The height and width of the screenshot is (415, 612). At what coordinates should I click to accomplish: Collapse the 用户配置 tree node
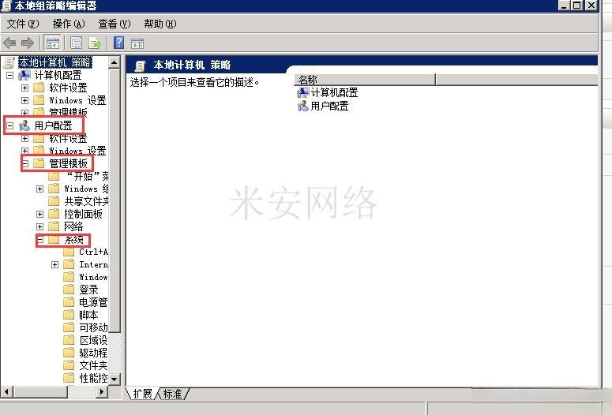click(x=9, y=125)
